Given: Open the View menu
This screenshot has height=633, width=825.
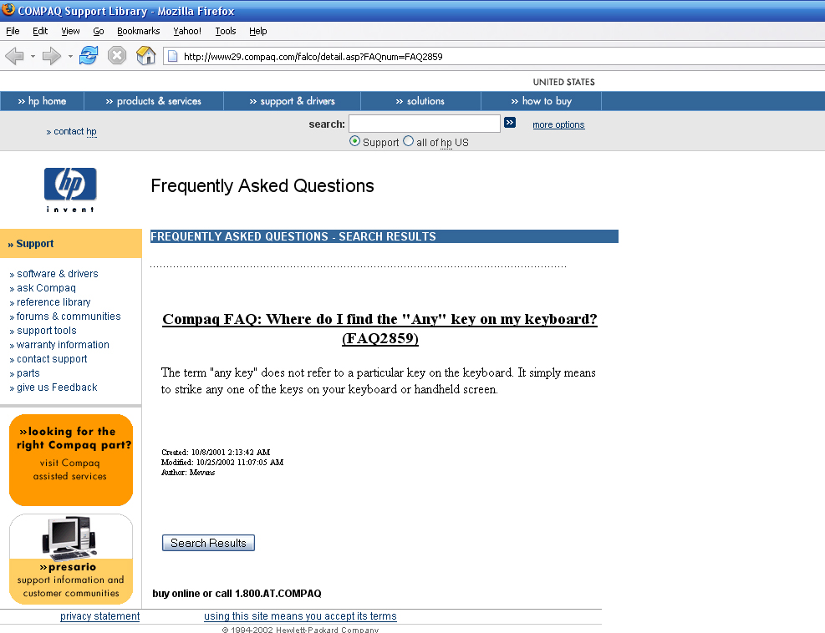Looking at the screenshot, I should [70, 31].
